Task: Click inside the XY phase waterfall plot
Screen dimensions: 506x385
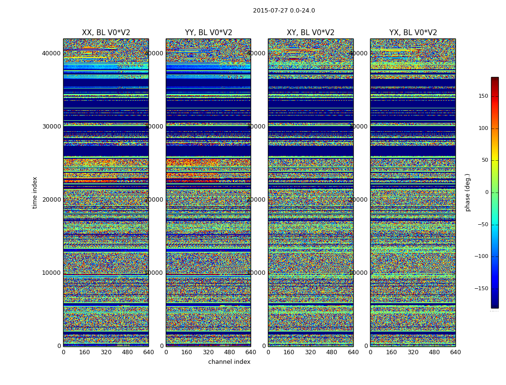Action: pyautogui.click(x=311, y=192)
